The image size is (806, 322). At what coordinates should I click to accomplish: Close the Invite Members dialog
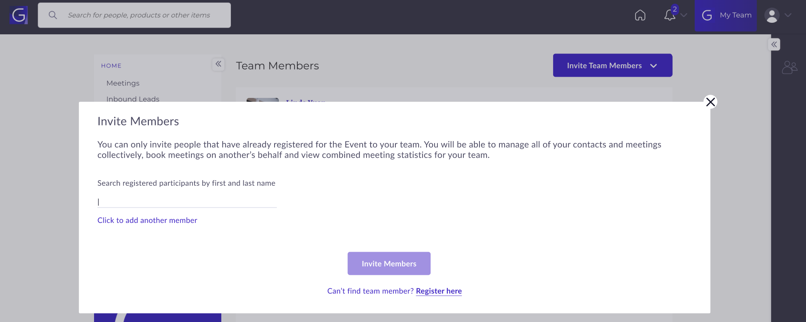click(710, 102)
